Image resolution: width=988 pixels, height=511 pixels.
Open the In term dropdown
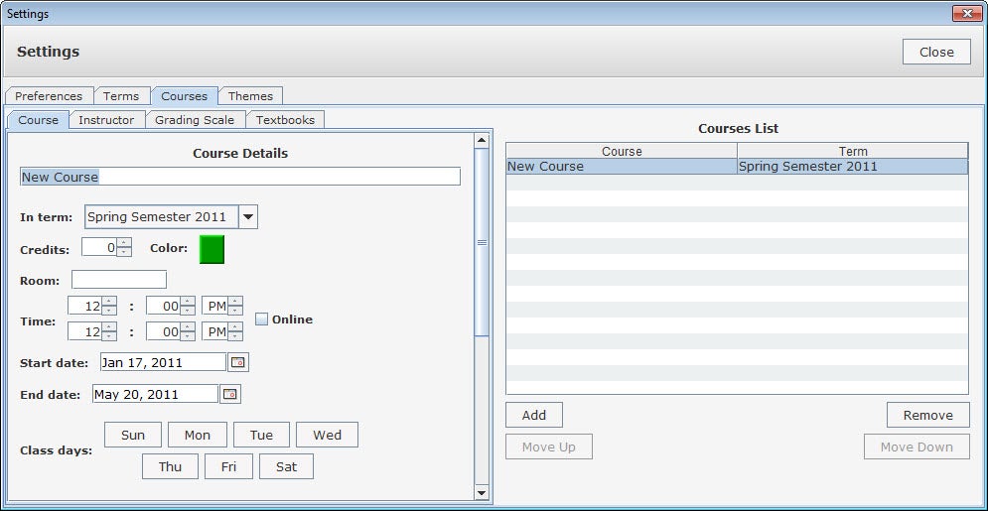[x=248, y=217]
